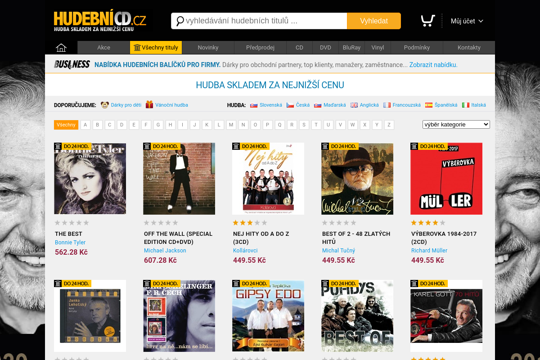The width and height of the screenshot is (540, 360).
Task: Select the Italian flag icon
Action: tap(466, 105)
